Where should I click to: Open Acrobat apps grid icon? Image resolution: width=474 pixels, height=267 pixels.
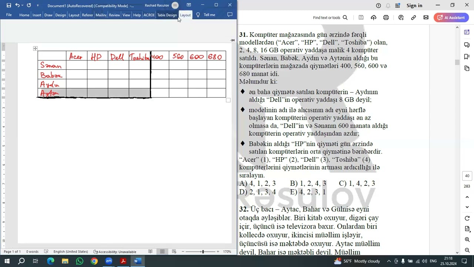(x=398, y=6)
